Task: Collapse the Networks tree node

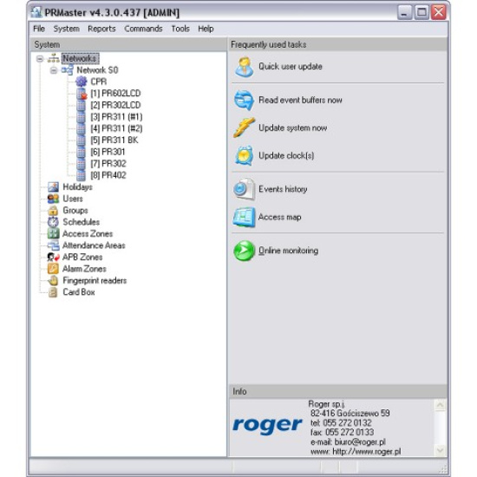Action: [x=40, y=58]
